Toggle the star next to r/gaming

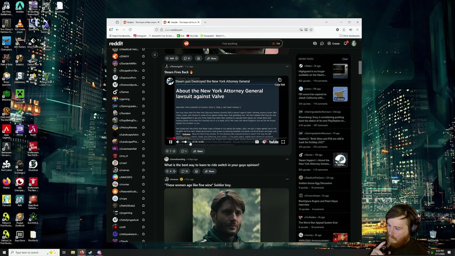(x=143, y=99)
